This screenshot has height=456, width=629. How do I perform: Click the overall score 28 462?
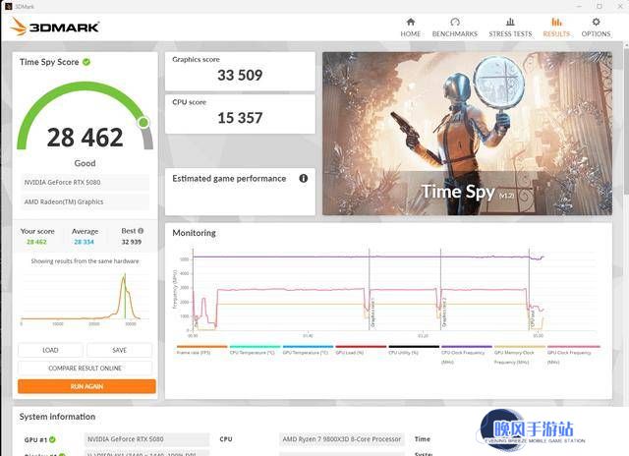[x=86, y=138]
